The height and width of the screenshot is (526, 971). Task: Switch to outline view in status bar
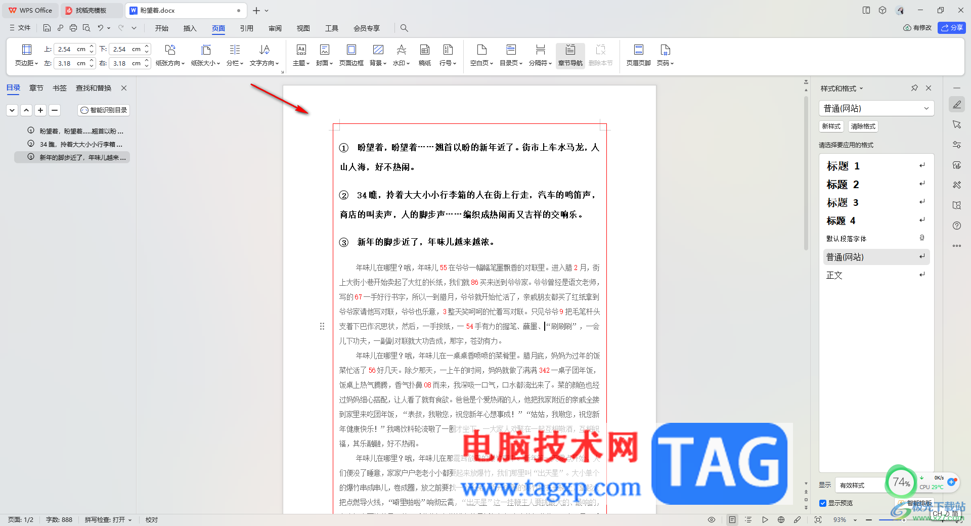(x=748, y=519)
